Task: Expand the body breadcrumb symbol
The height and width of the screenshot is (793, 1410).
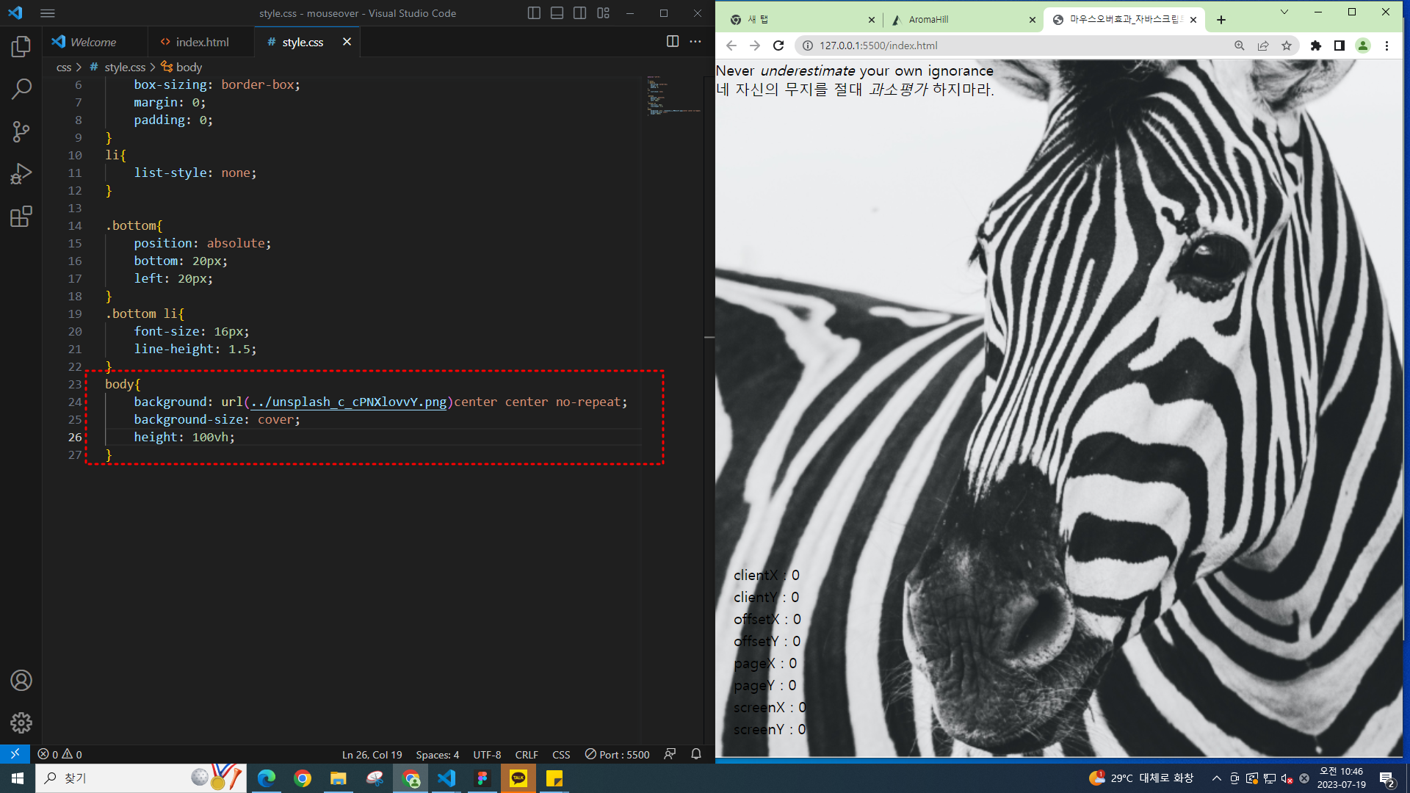Action: coord(189,67)
